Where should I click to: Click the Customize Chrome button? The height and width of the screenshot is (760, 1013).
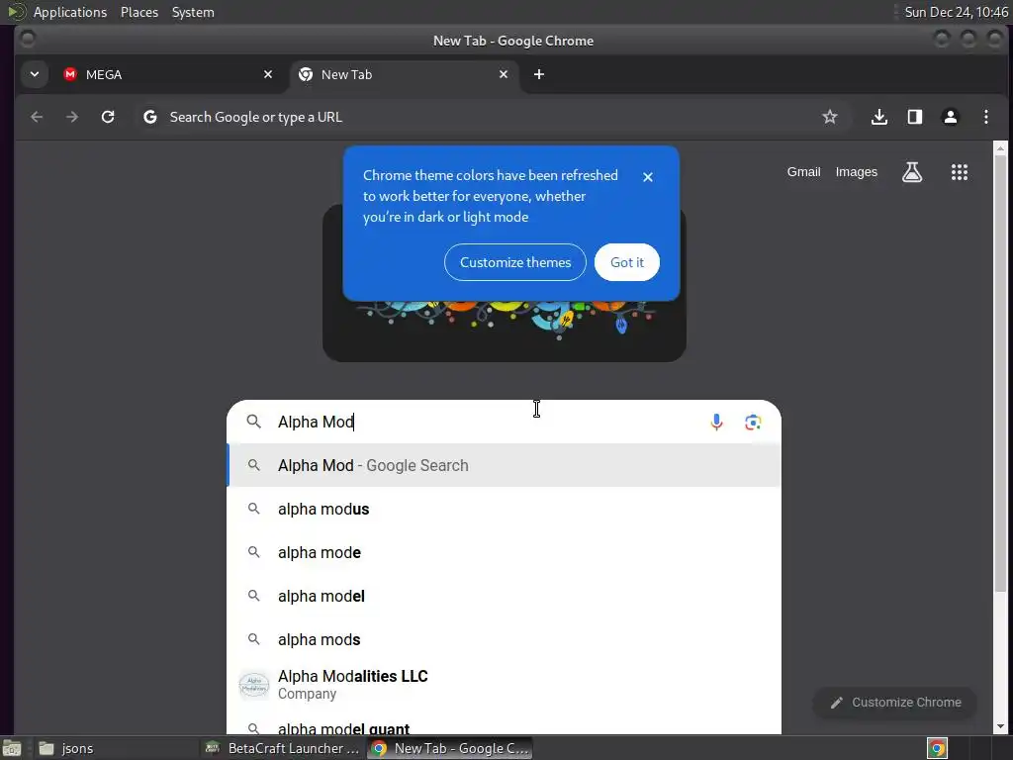tap(894, 703)
